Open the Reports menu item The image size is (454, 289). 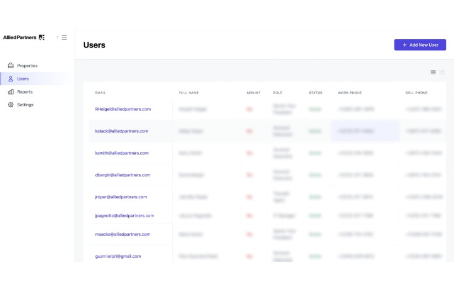click(25, 92)
